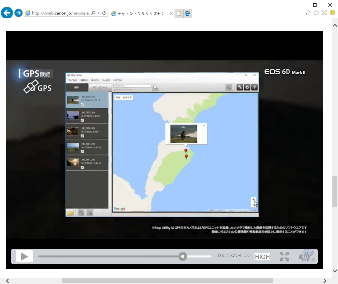Switch the video to fullscreen
The image size is (338, 284).
(284, 257)
